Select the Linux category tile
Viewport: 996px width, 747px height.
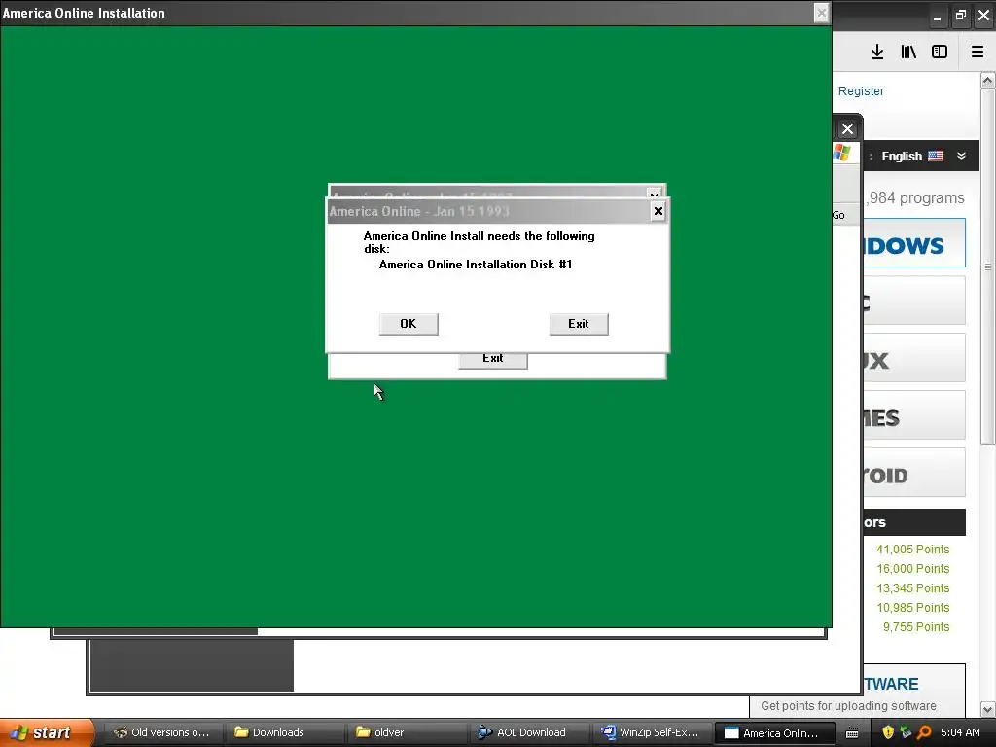point(914,358)
